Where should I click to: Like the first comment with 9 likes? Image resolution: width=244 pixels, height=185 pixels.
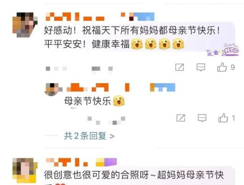coord(222,67)
